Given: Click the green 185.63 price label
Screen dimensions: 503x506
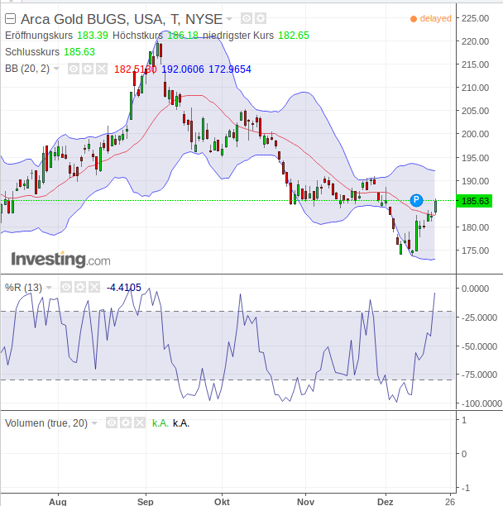Looking at the screenshot, I should tap(474, 201).
